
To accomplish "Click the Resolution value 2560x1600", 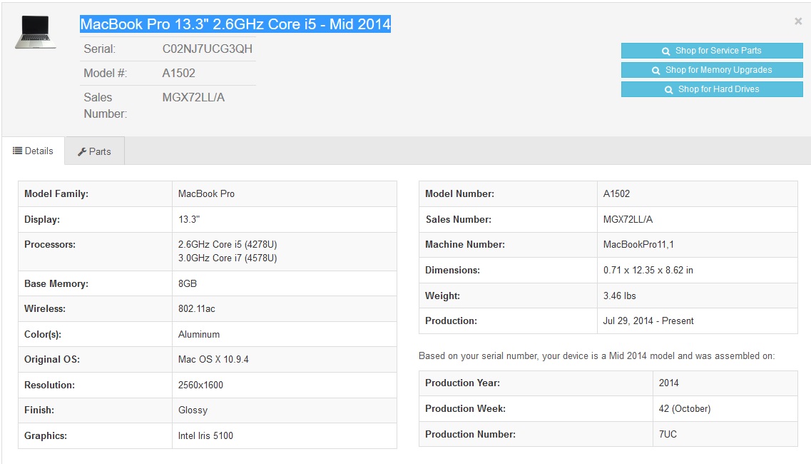I will pyautogui.click(x=200, y=385).
